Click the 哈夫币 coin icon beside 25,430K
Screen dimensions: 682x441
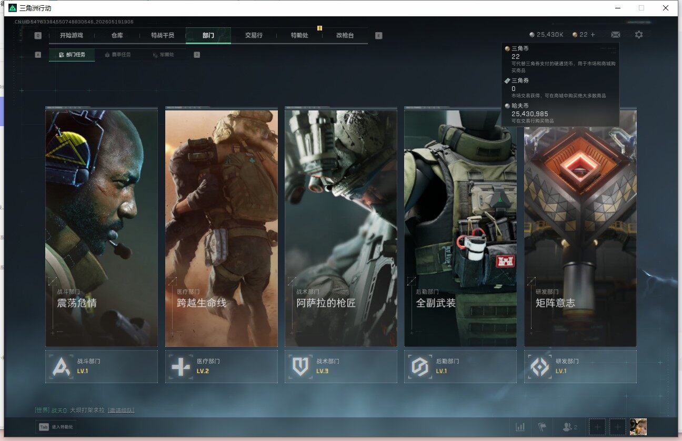(532, 35)
